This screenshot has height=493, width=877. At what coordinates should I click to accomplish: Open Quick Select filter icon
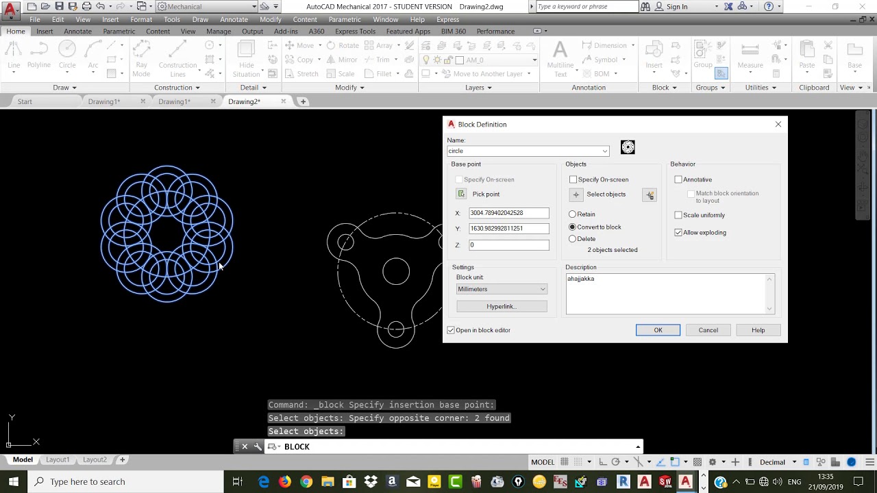(x=650, y=195)
